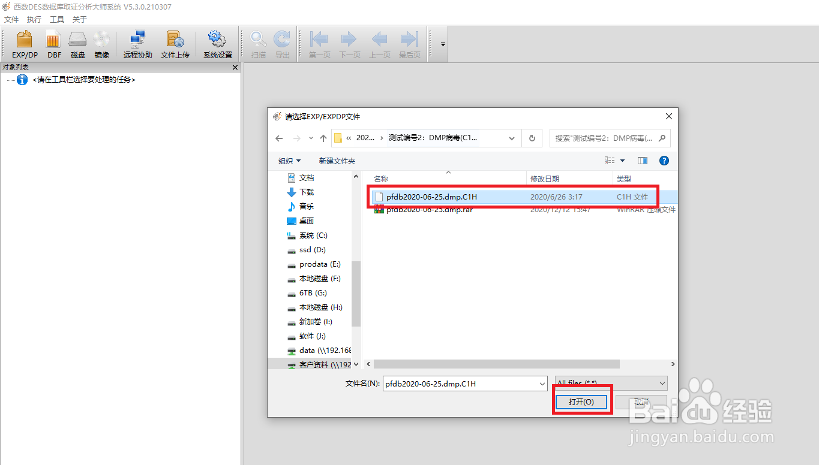Click 新建文件夹 button
The image size is (819, 465).
click(x=337, y=161)
